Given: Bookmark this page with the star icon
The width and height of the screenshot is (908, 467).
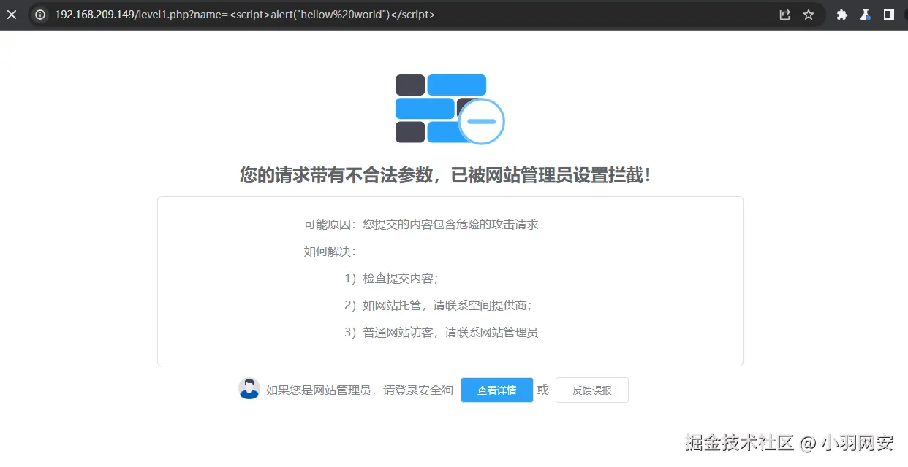Looking at the screenshot, I should 809,15.
